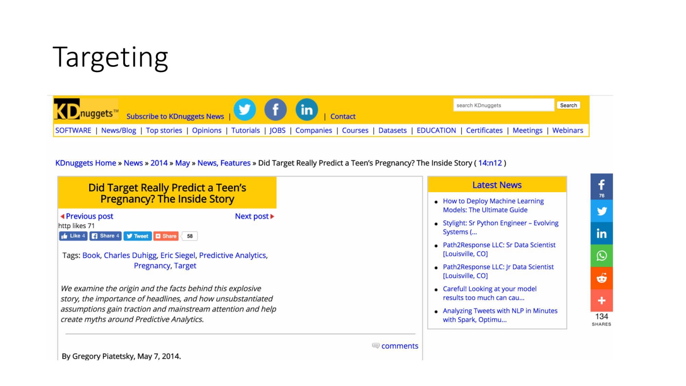This screenshot has height=386, width=686.
Task: Open the Top stories menu item
Action: point(164,130)
